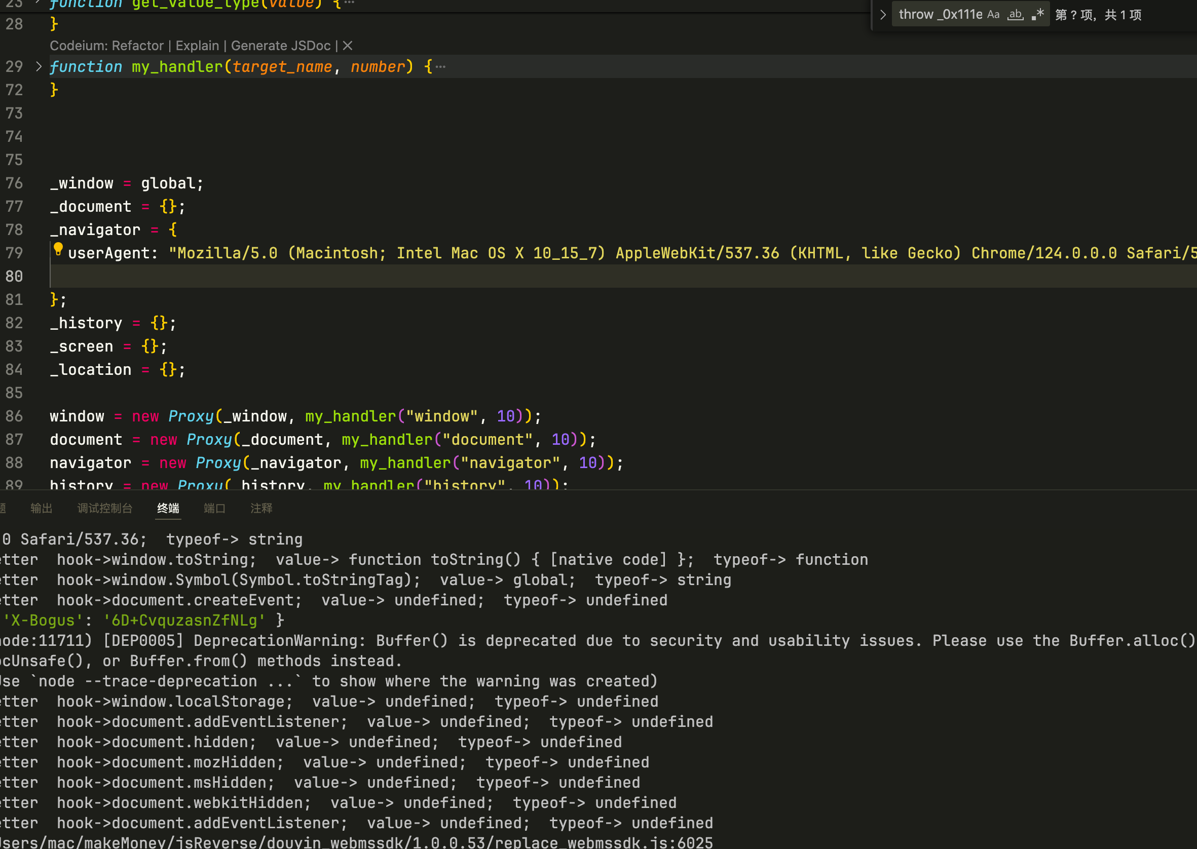Image resolution: width=1197 pixels, height=849 pixels.
Task: Click terminal line hook->document.hidden
Action: tap(311, 742)
